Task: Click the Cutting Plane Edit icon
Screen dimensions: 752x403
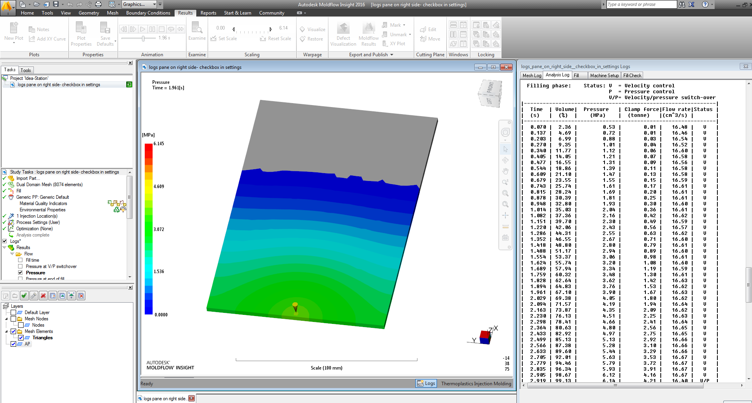Action: click(428, 30)
